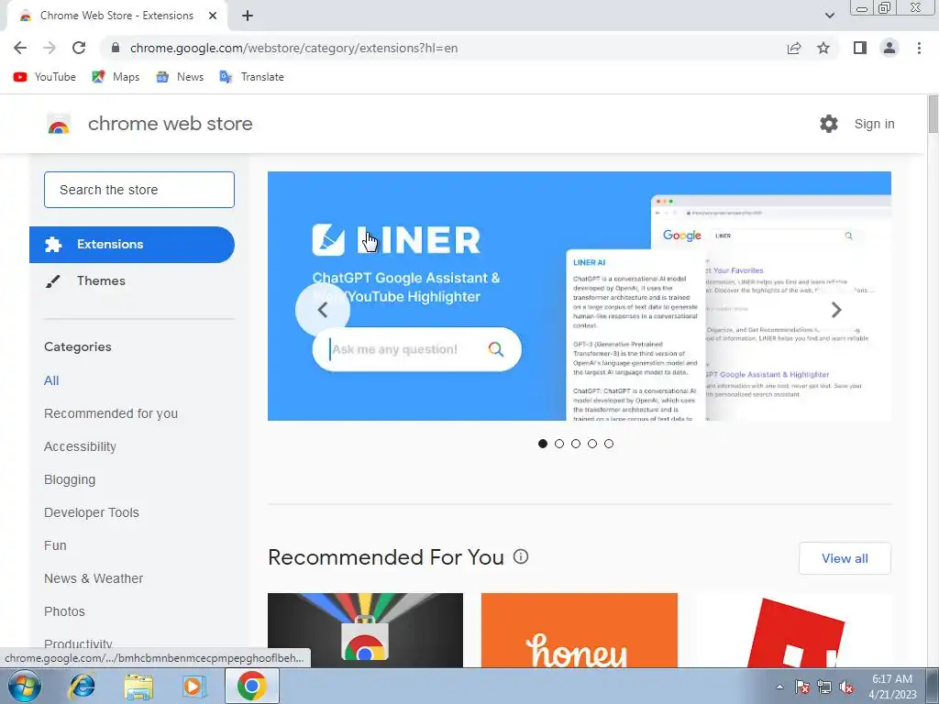
Task: Bookmark this page with the star icon
Action: 823,48
